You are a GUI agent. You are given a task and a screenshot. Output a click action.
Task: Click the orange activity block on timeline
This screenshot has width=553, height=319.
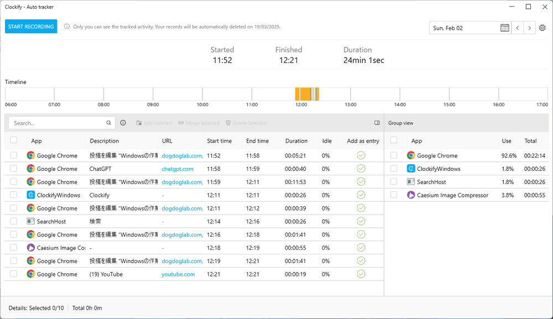[303, 94]
